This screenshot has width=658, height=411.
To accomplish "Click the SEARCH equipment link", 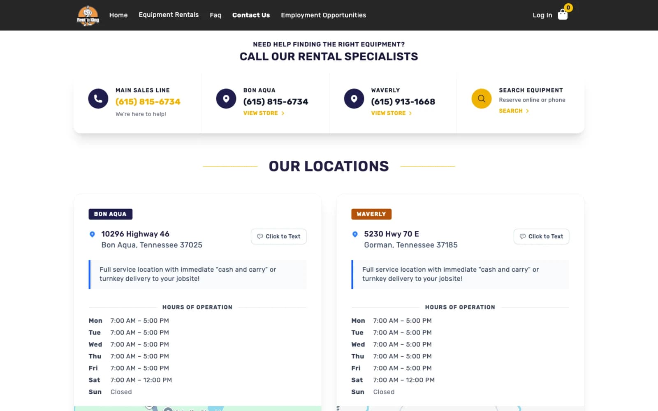I will coord(514,111).
